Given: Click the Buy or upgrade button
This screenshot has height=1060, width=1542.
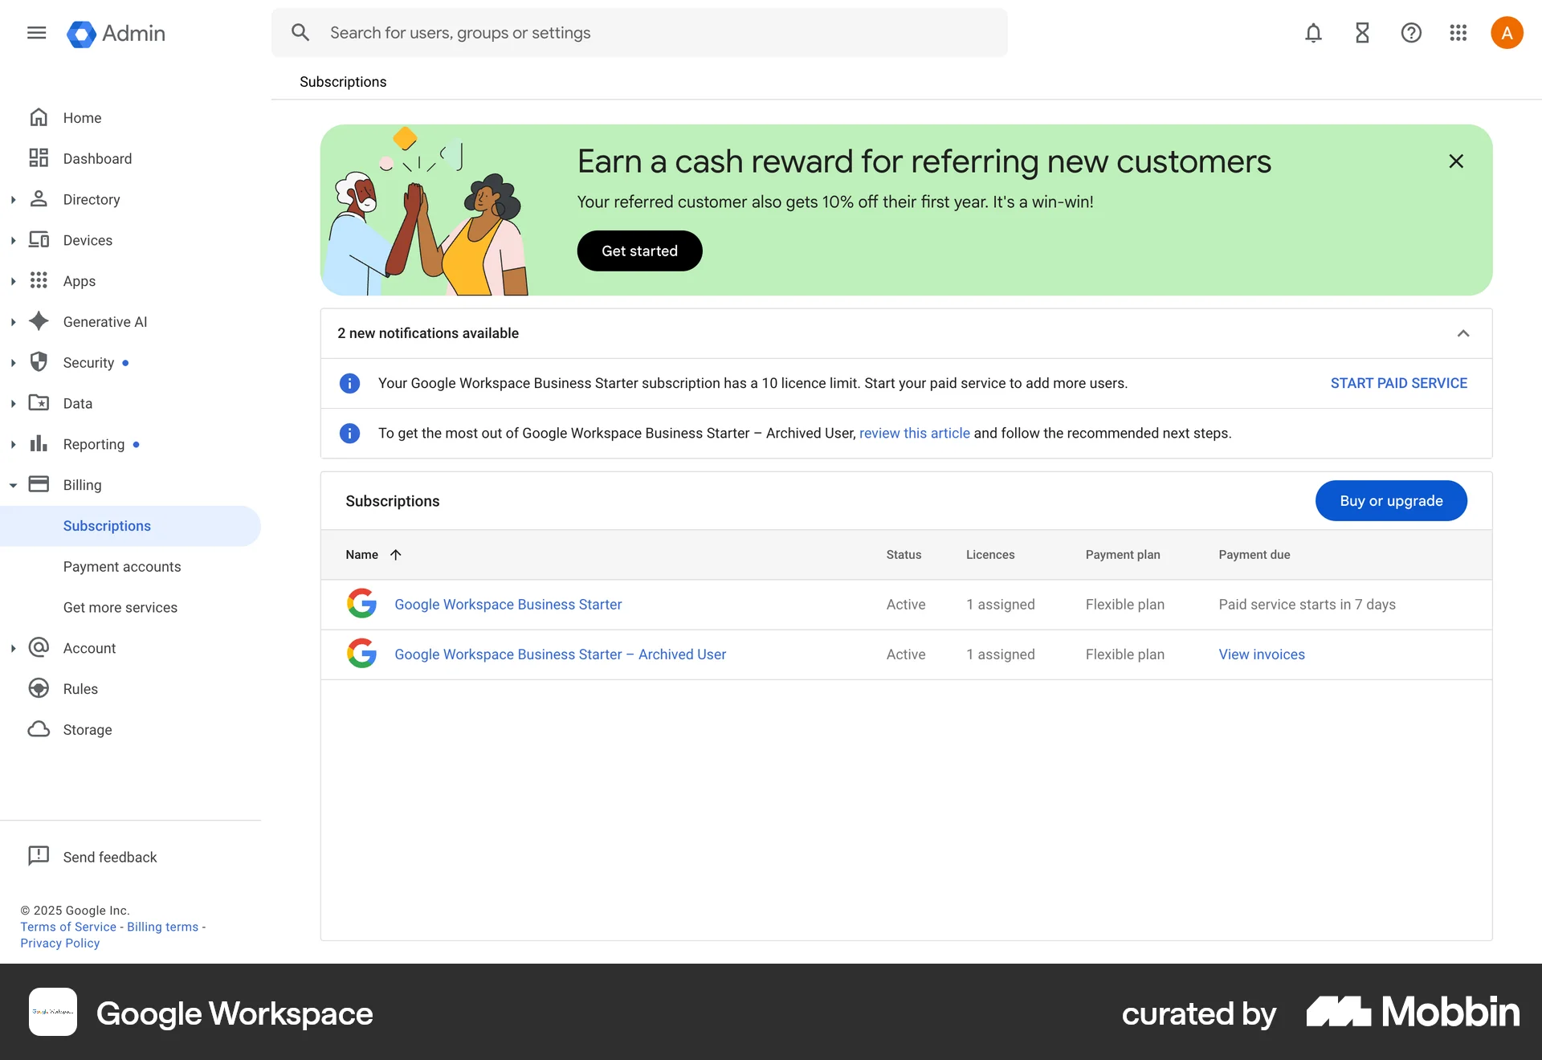Looking at the screenshot, I should (1391, 500).
